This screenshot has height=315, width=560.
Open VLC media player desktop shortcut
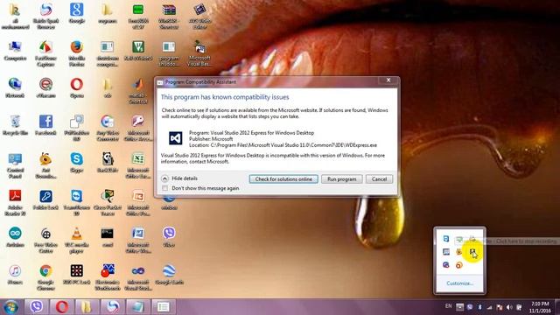coord(76,240)
